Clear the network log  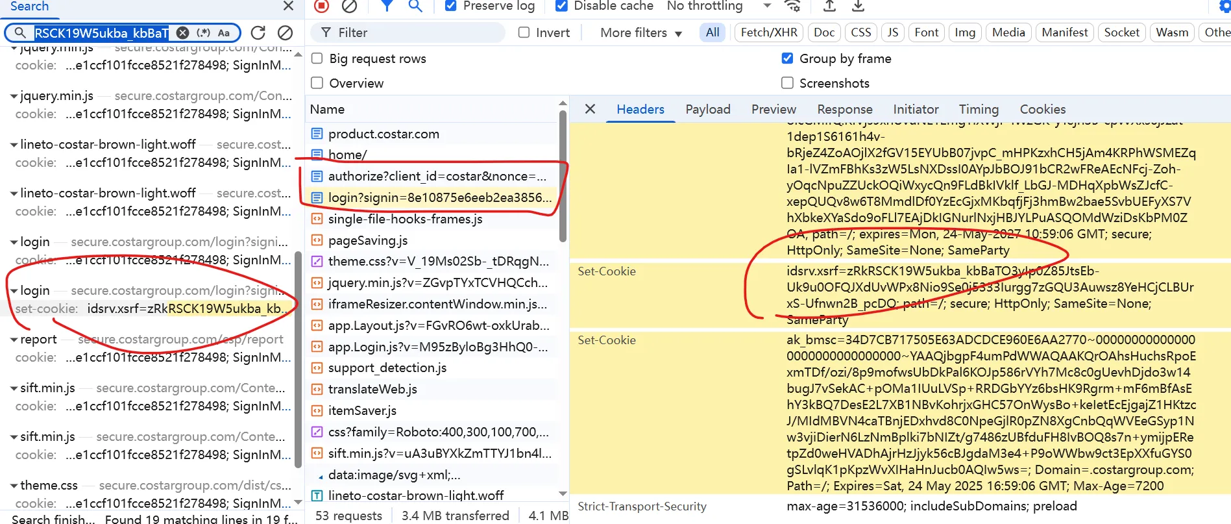click(349, 6)
